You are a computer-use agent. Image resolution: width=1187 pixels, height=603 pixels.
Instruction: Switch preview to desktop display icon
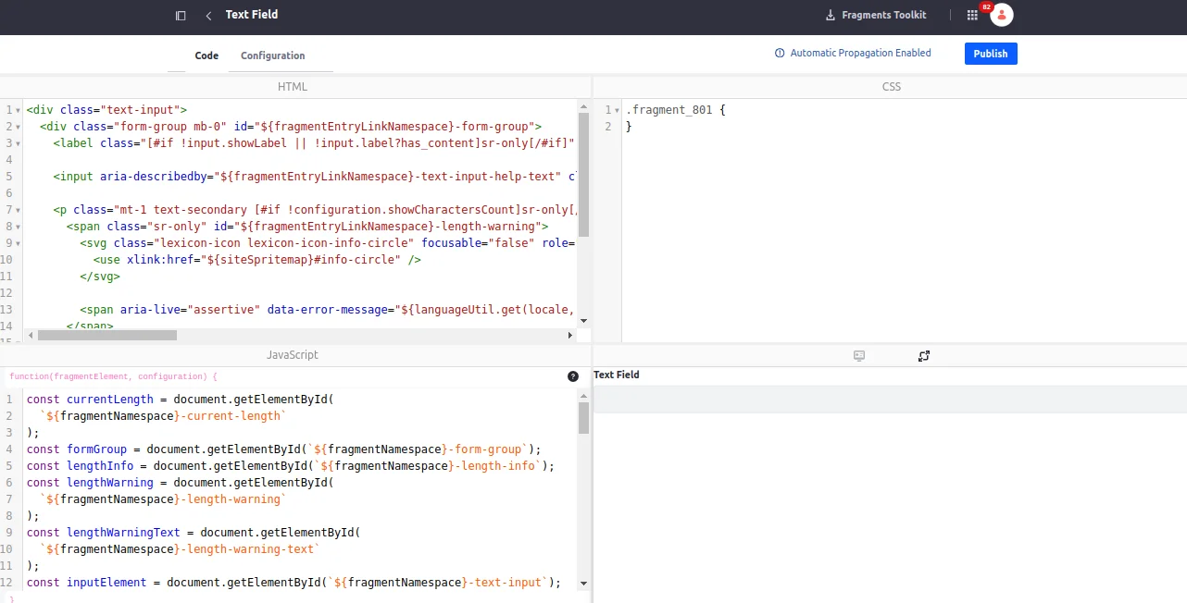click(859, 356)
